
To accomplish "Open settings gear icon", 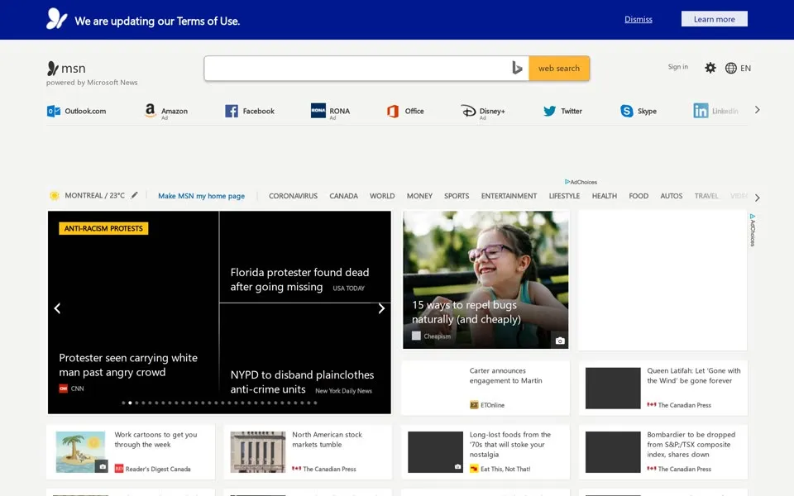I will click(x=710, y=68).
